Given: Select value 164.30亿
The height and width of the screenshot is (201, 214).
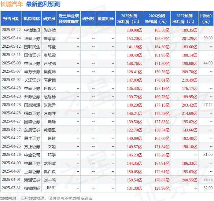Looking at the screenshot, I should click(162, 47).
